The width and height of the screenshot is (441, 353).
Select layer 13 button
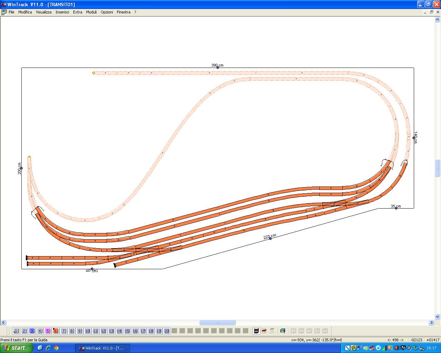[111, 331]
